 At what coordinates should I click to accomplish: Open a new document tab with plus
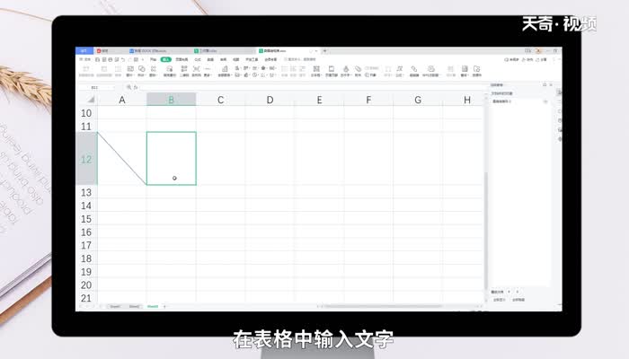click(x=324, y=51)
